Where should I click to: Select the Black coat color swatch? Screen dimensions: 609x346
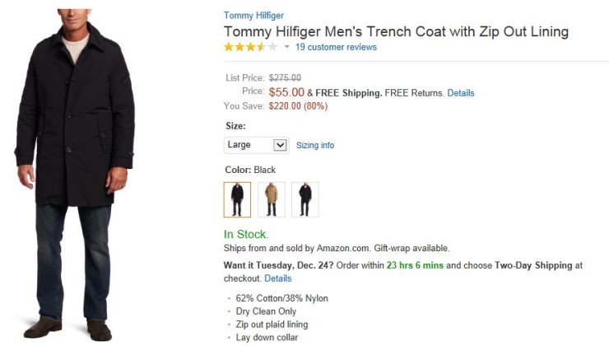237,199
